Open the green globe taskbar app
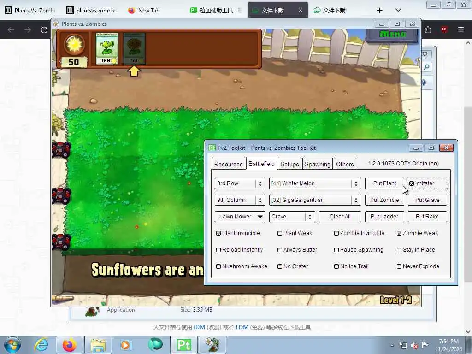Image resolution: width=472 pixels, height=354 pixels. [x=155, y=345]
